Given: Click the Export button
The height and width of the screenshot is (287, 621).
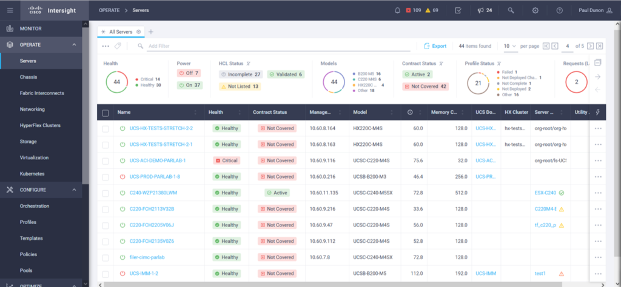Looking at the screenshot, I should [x=435, y=46].
